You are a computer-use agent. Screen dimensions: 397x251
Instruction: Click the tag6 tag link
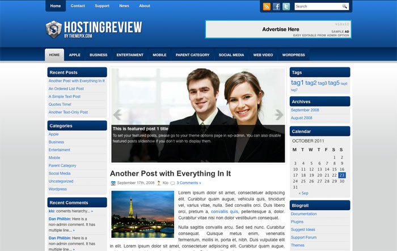[x=344, y=83]
